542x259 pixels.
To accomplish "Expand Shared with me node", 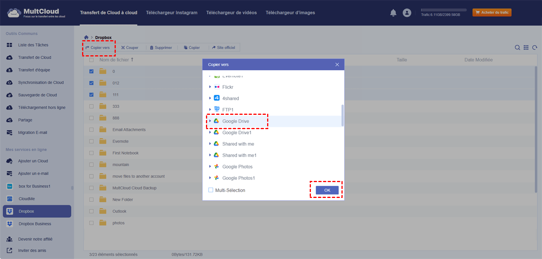I will [210, 144].
